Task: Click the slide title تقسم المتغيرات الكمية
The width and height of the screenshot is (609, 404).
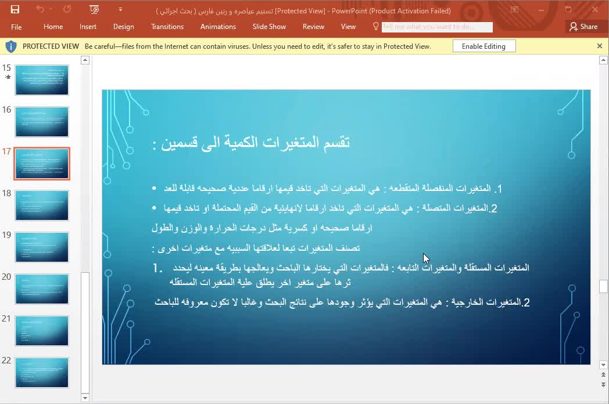Action: coord(251,143)
